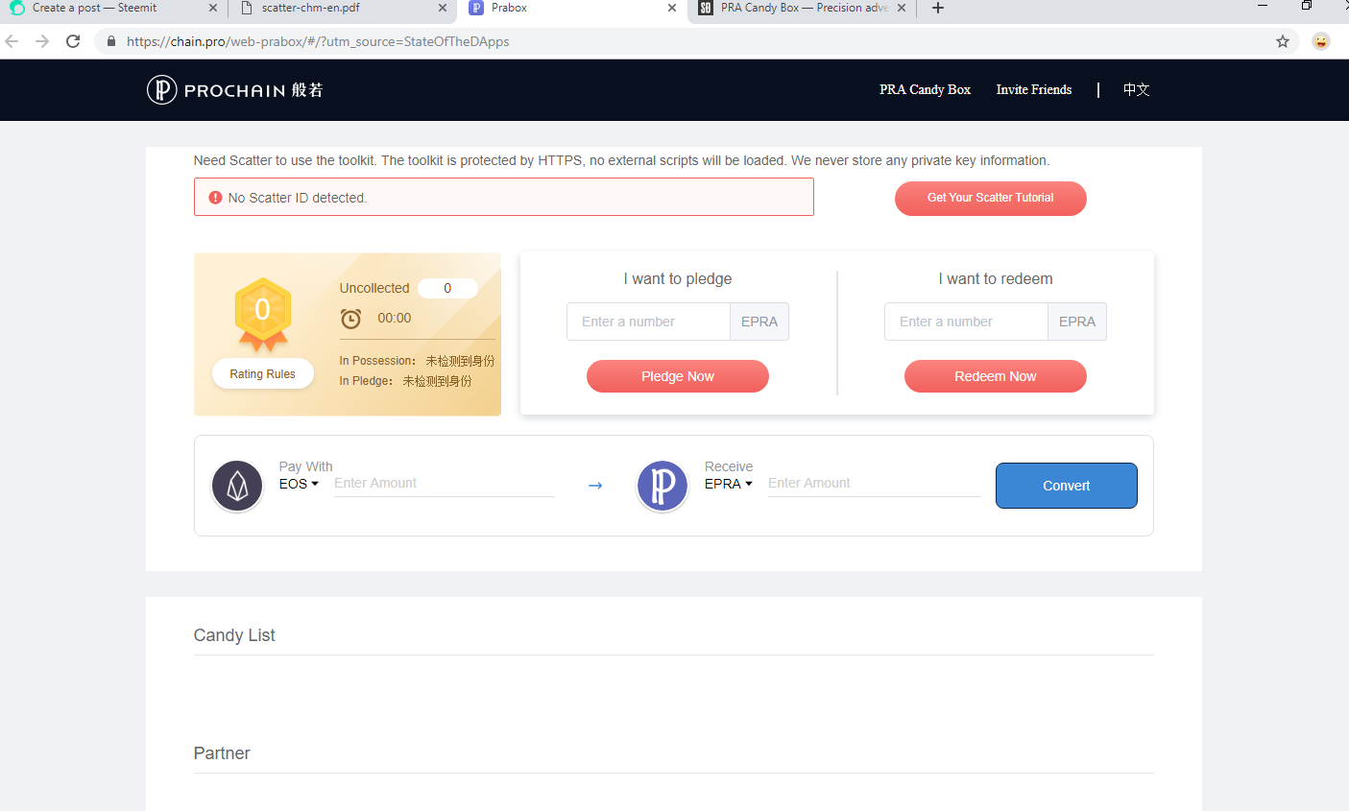
Task: Close the Prabox tab
Action: [x=672, y=8]
